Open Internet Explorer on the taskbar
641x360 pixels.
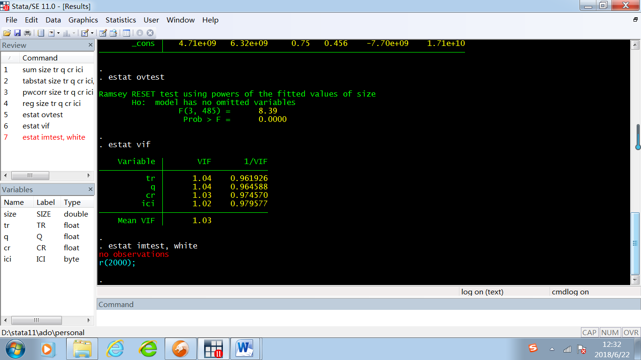click(115, 349)
